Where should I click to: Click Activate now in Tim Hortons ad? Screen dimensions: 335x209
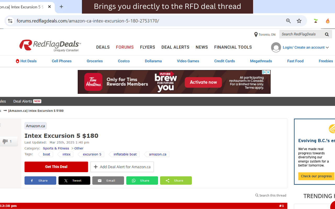(x=203, y=82)
